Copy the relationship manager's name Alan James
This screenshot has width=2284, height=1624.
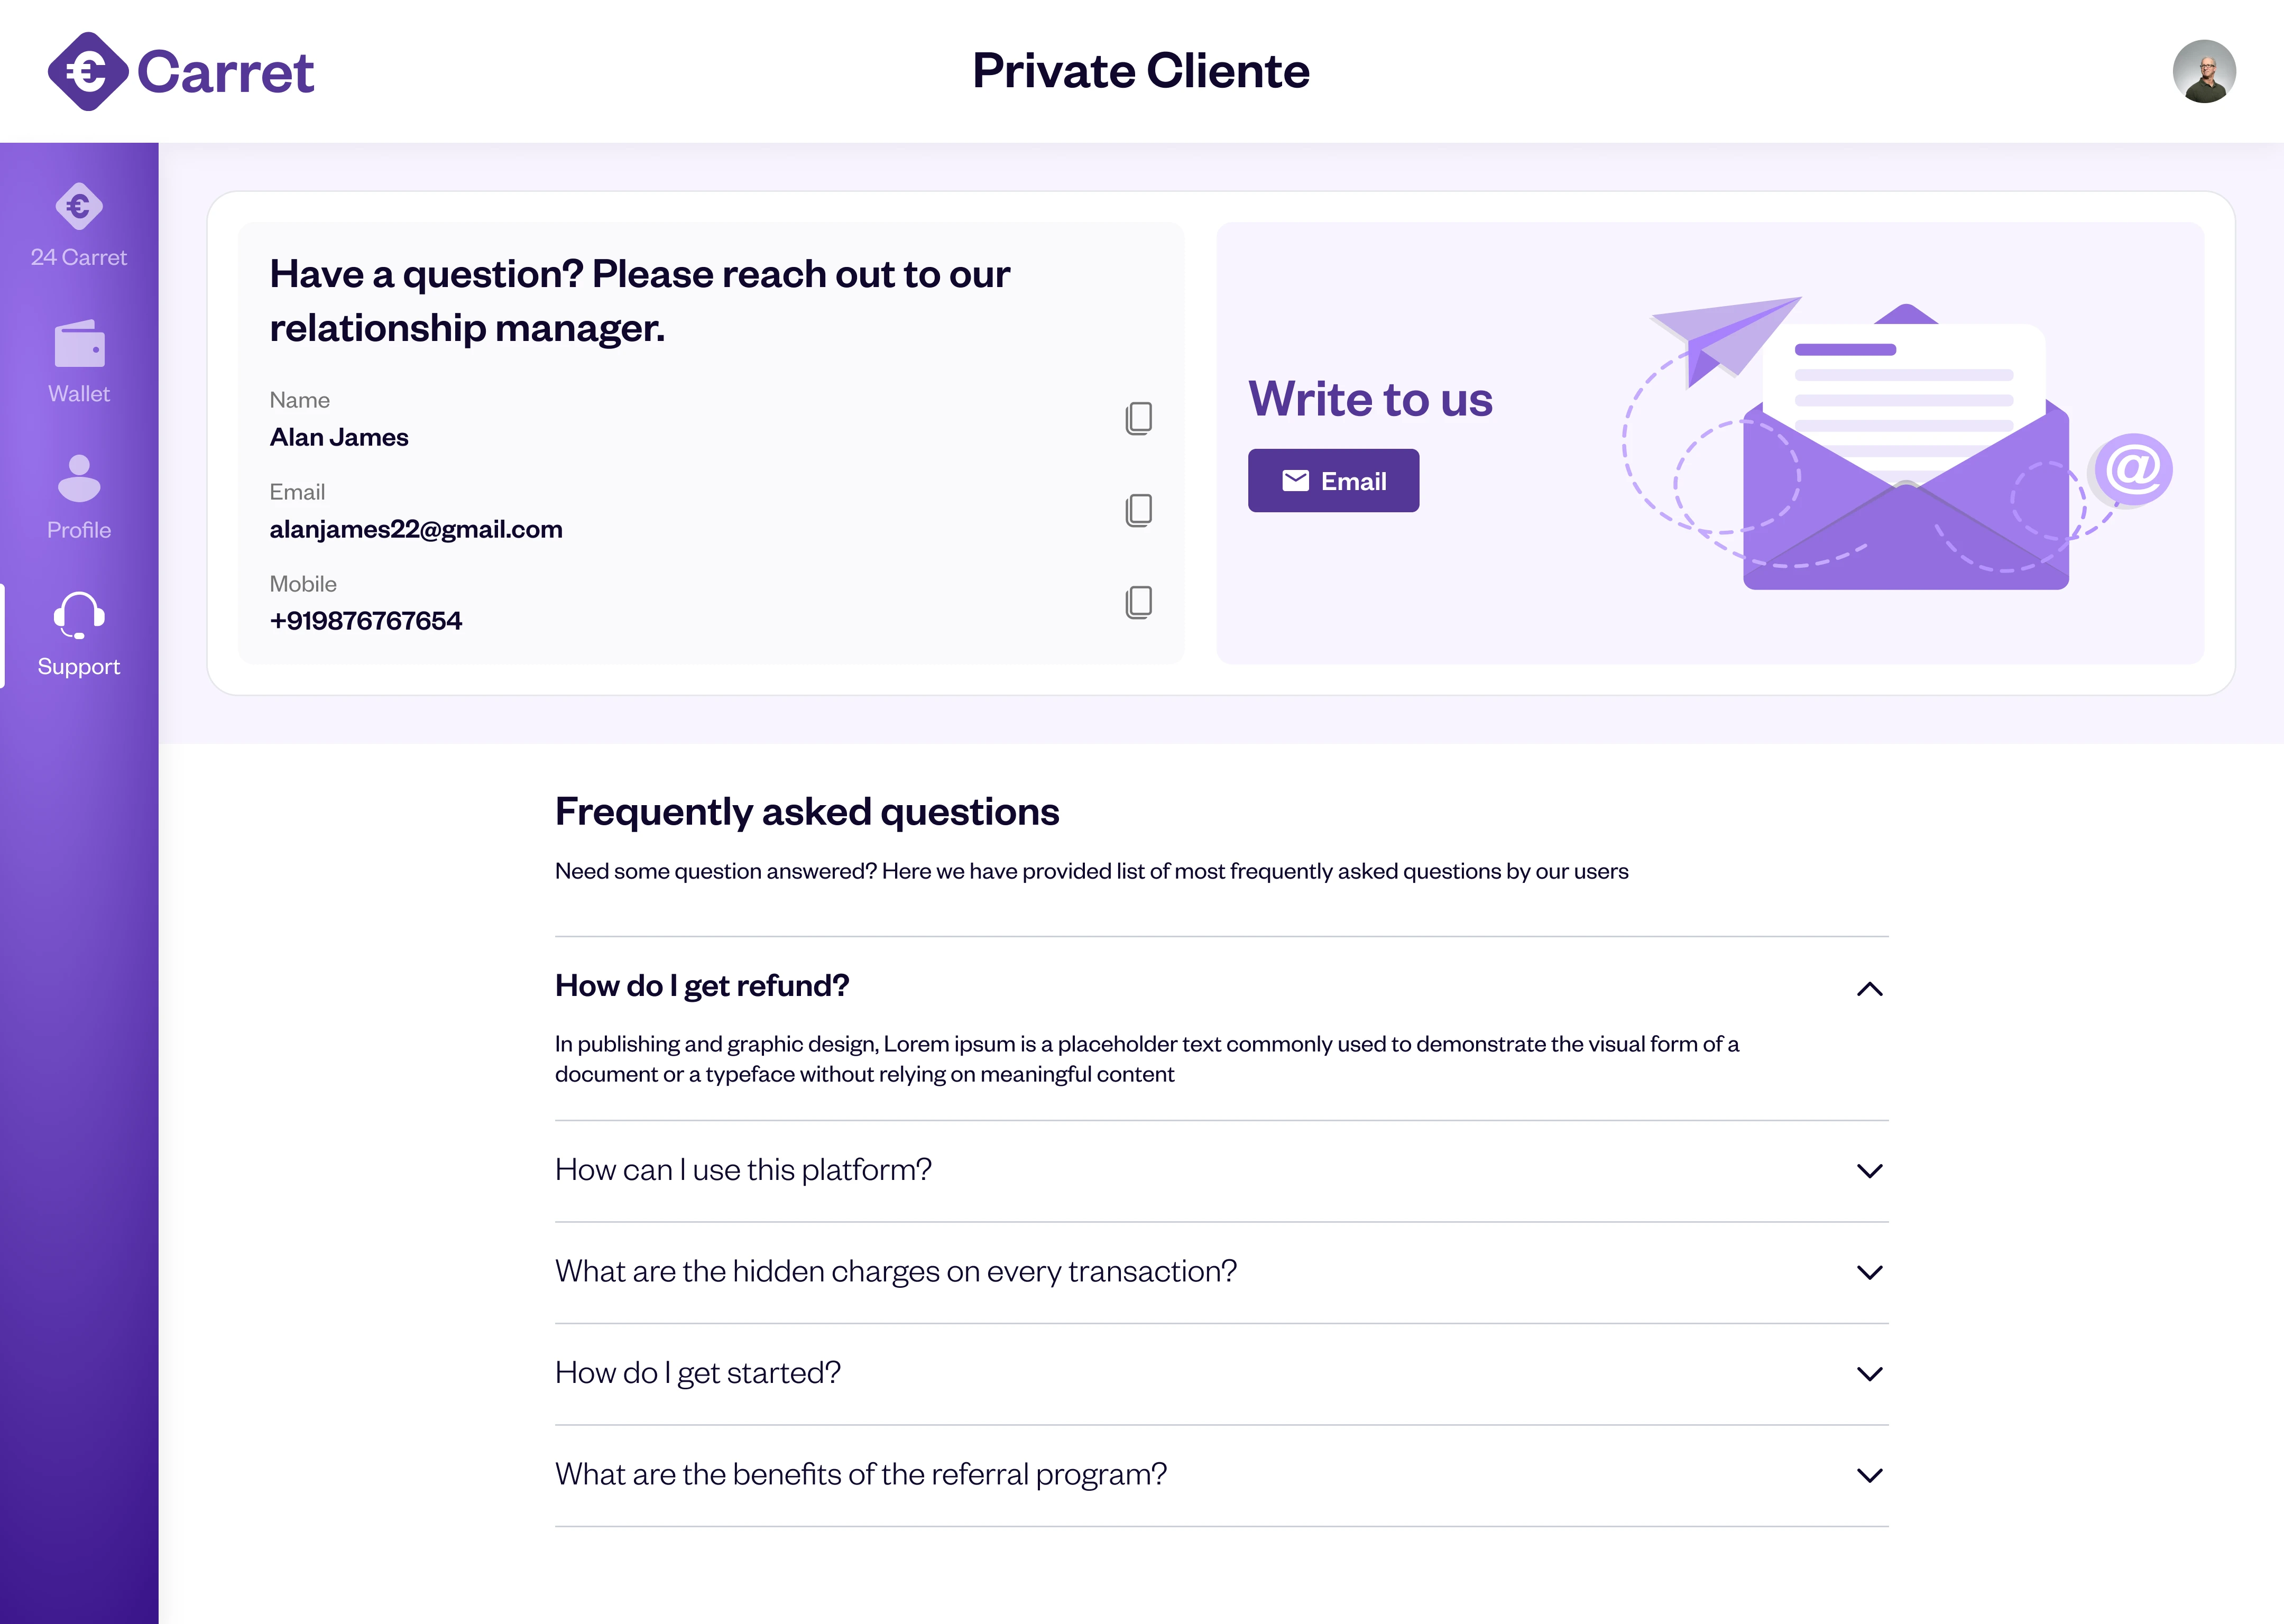tap(1138, 418)
